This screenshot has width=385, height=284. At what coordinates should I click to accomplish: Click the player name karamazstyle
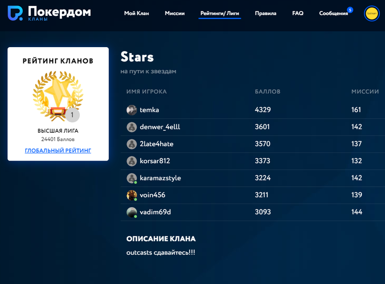(x=161, y=178)
